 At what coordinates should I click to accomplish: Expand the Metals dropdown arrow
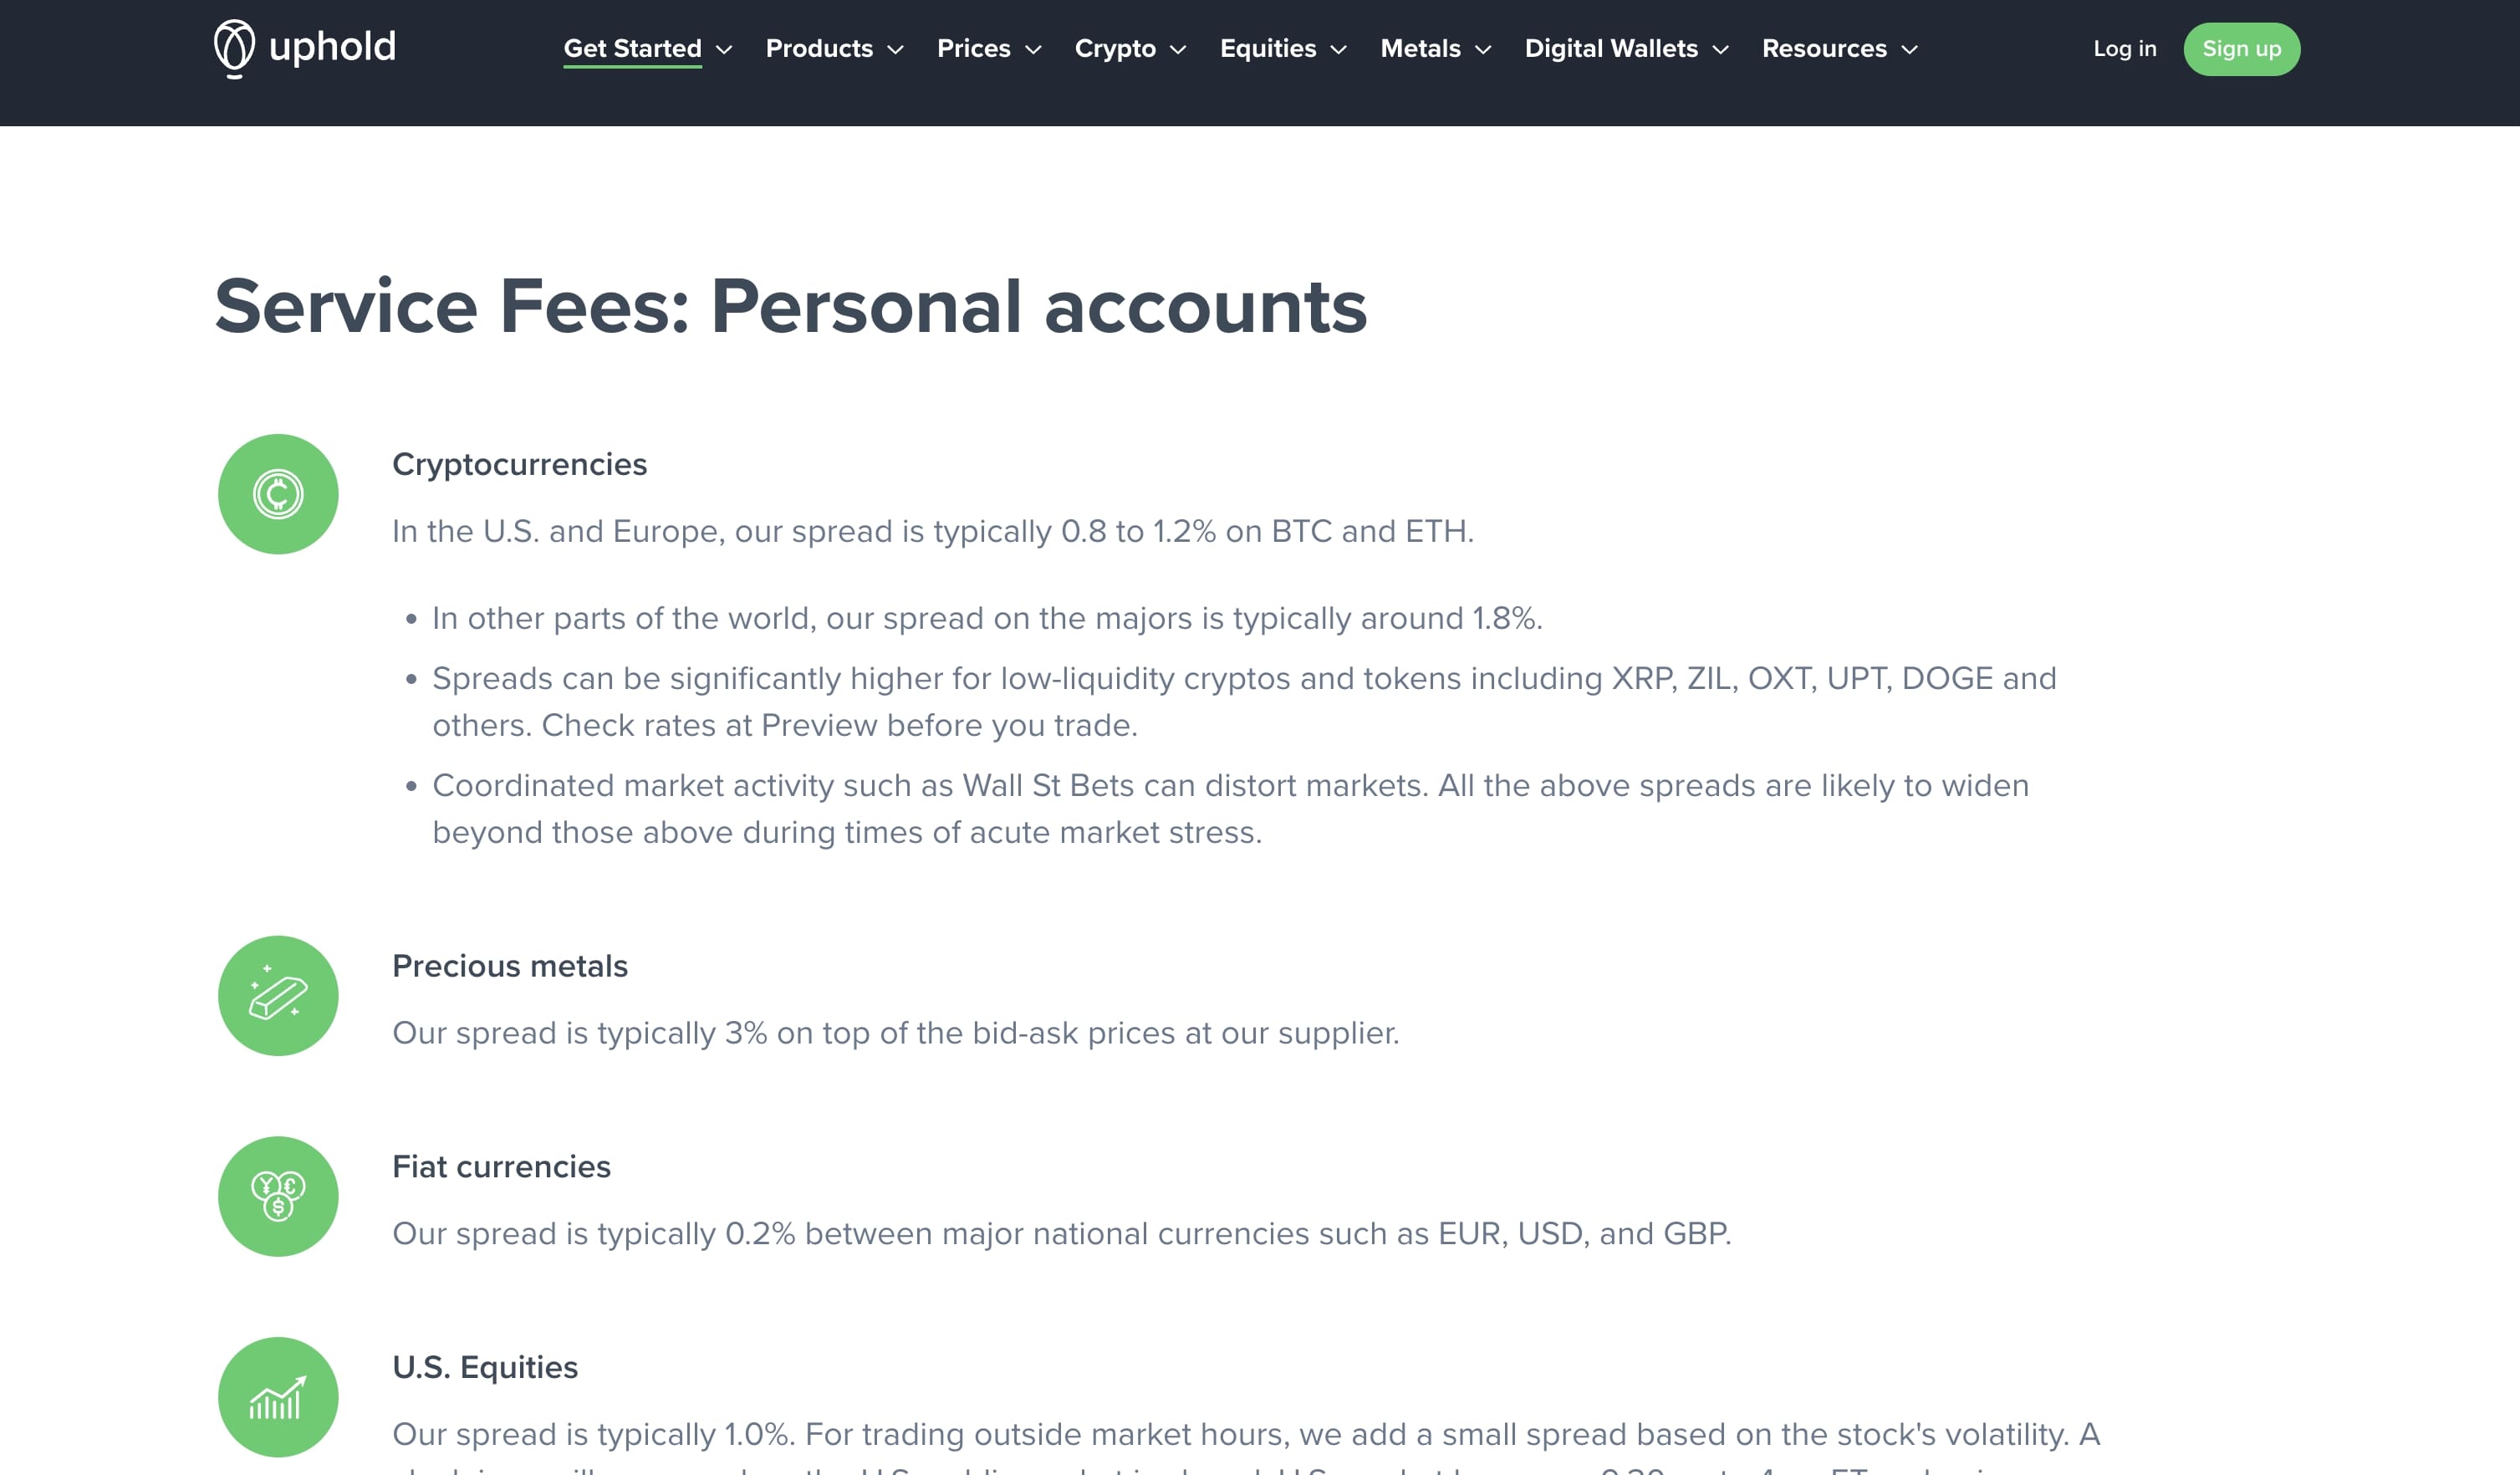1483,49
